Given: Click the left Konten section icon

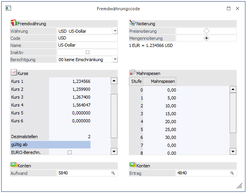Looking at the screenshot, I should (x=13, y=165).
